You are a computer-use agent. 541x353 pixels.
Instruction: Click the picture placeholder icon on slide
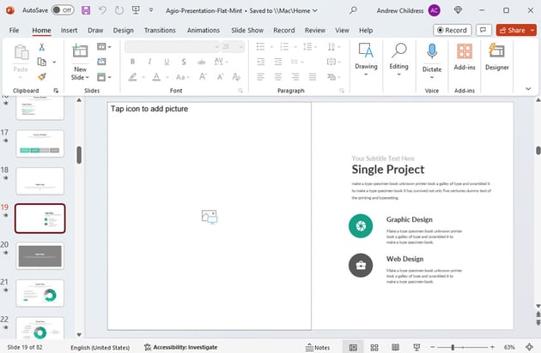[x=209, y=217]
